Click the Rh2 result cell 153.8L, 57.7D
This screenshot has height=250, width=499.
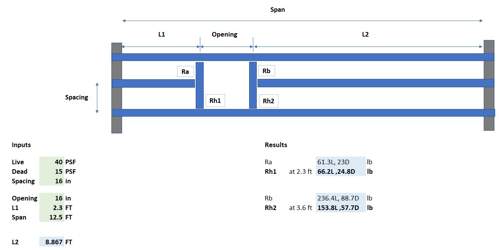click(x=341, y=208)
